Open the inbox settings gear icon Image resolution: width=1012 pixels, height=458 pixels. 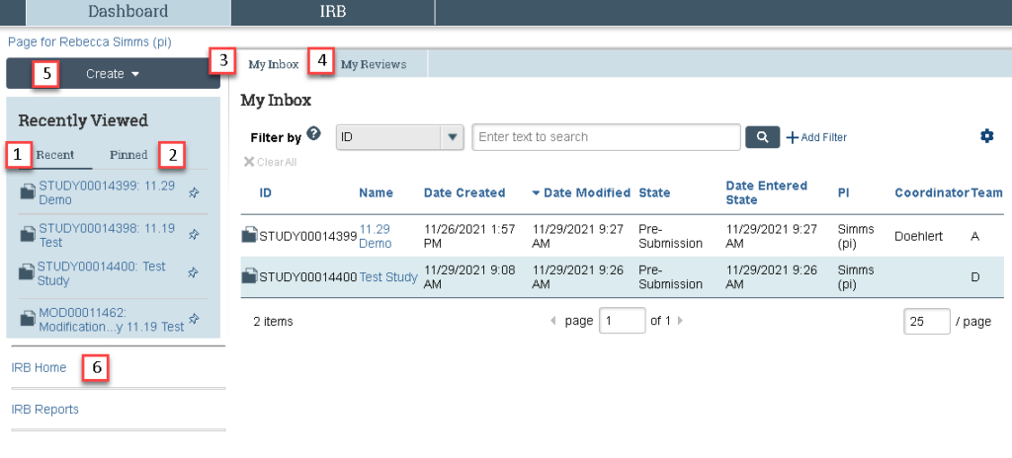(986, 136)
